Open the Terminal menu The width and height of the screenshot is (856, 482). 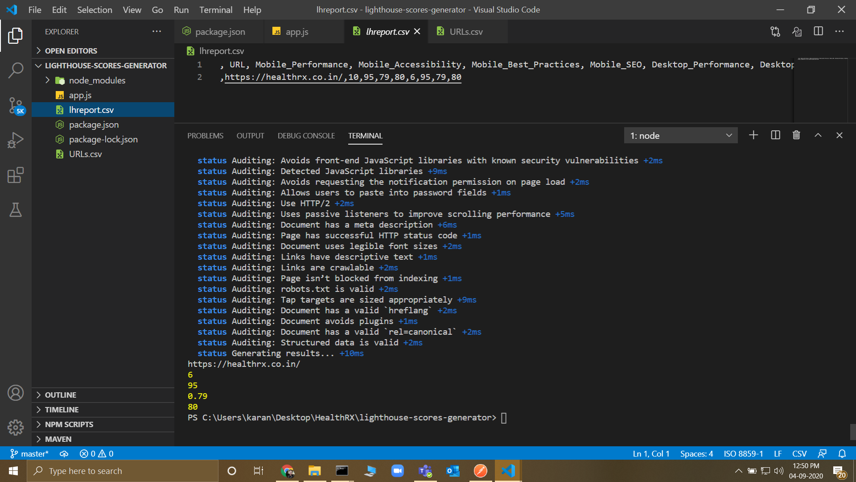click(x=215, y=10)
